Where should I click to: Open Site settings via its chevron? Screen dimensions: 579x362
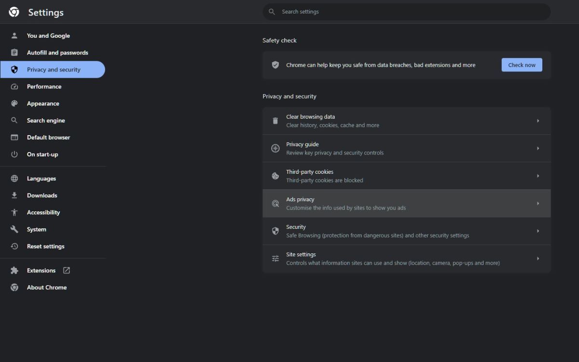point(538,258)
